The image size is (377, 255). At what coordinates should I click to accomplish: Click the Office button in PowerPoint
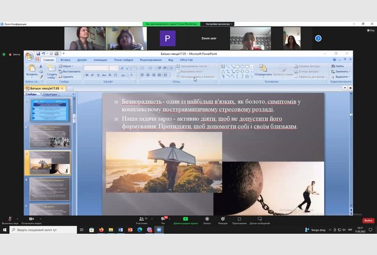click(x=29, y=55)
